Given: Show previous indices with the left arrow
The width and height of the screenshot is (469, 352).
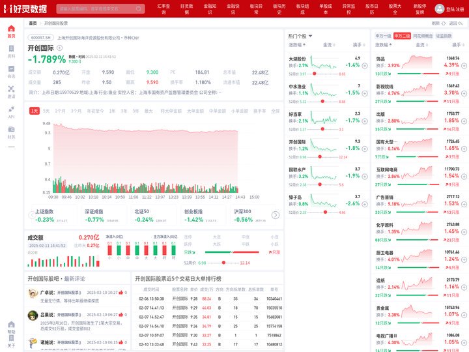Looking at the screenshot, I should (32, 215).
